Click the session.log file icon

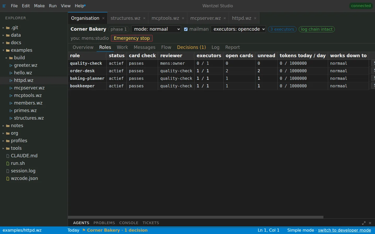(x=8, y=171)
